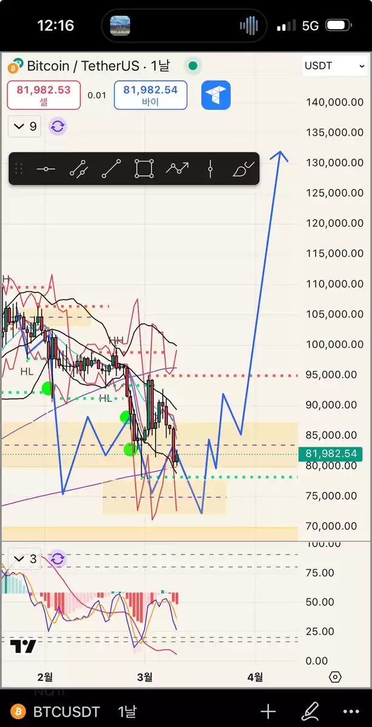
Task: Select the arrow path drawing tool
Action: (x=177, y=169)
